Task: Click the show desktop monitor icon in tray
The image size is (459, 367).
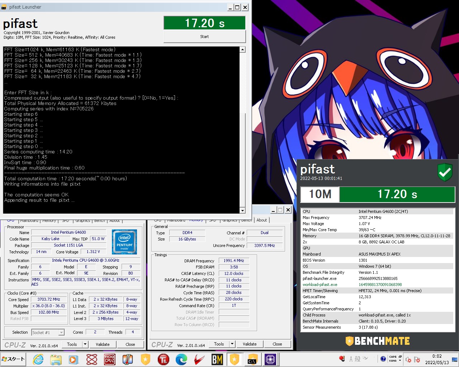Action: (x=455, y=359)
